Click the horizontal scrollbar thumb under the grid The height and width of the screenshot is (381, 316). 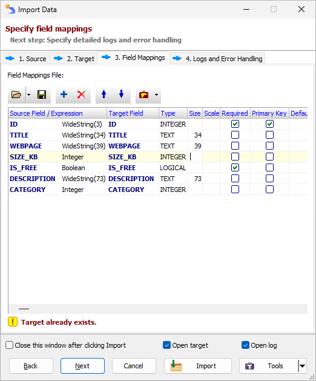[x=24, y=309]
